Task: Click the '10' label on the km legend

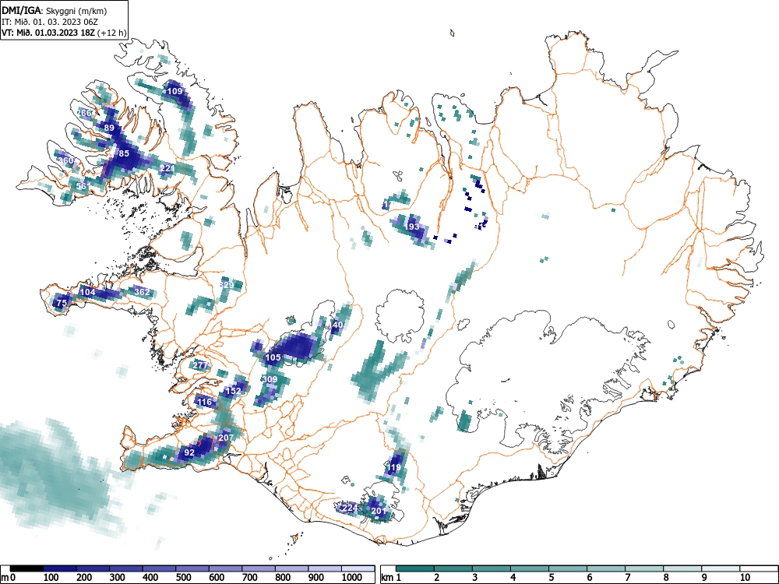Action: (x=745, y=577)
